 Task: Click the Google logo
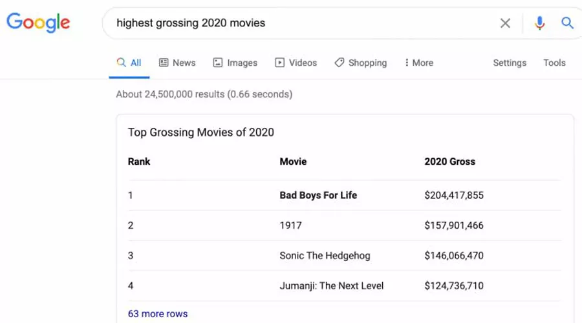(38, 23)
